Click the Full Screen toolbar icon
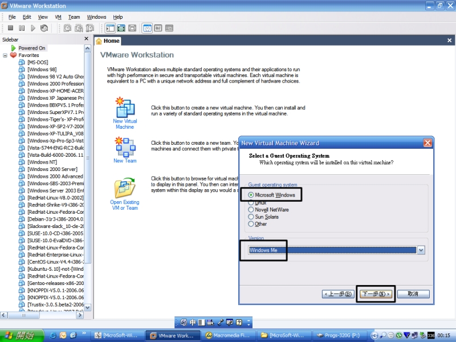456x342 pixels. coord(132,28)
